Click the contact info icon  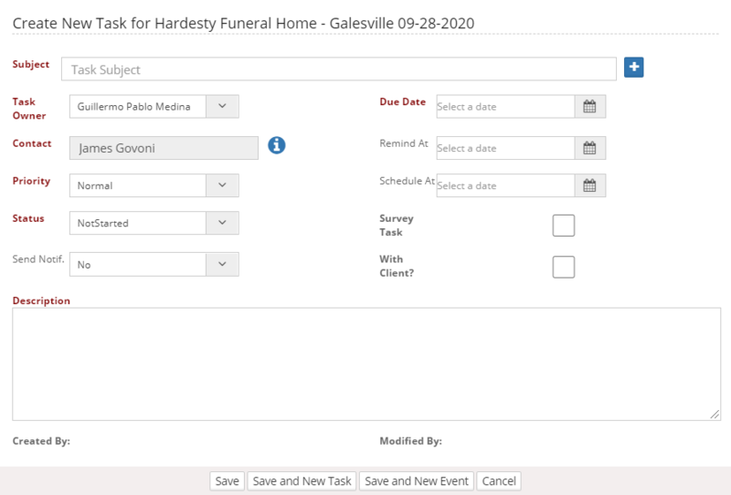[277, 145]
